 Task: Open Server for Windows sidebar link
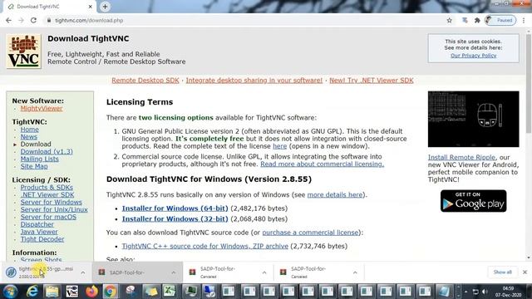52,202
